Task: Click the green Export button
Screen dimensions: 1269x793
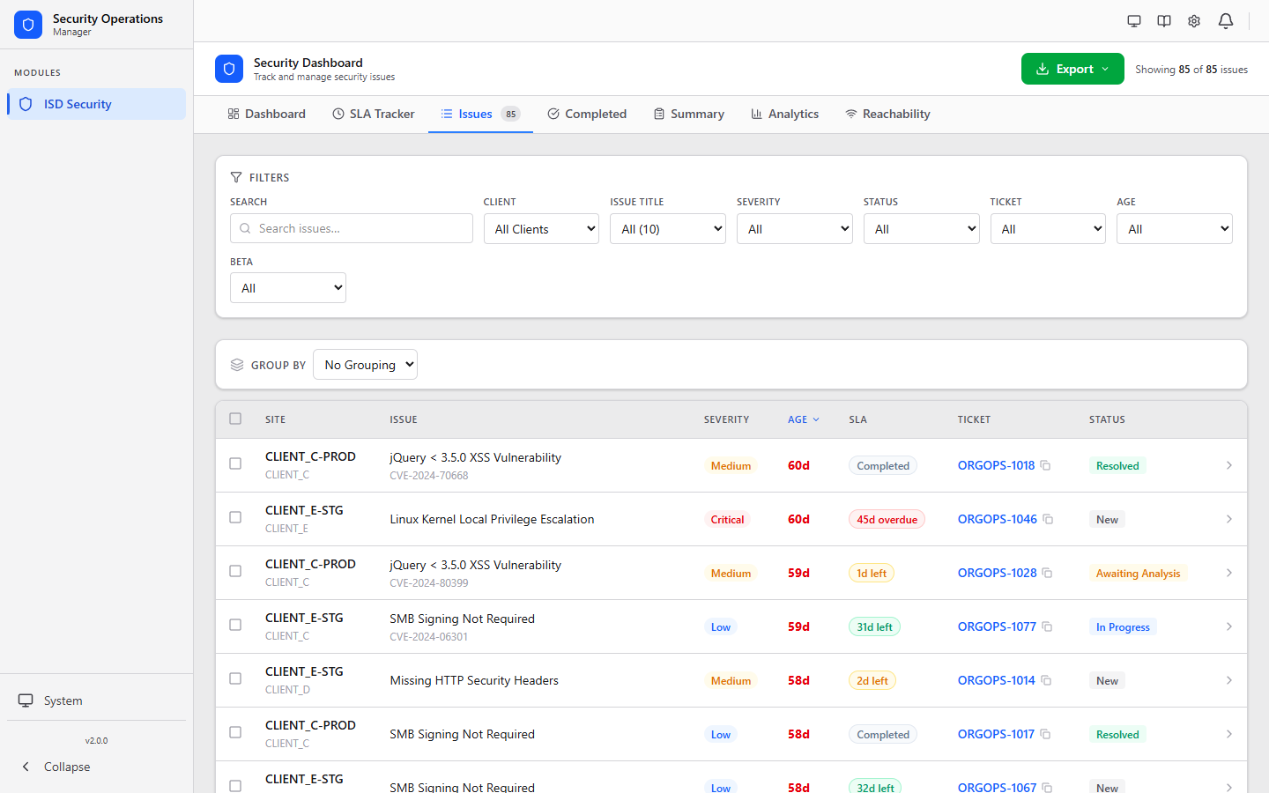Action: [1072, 69]
